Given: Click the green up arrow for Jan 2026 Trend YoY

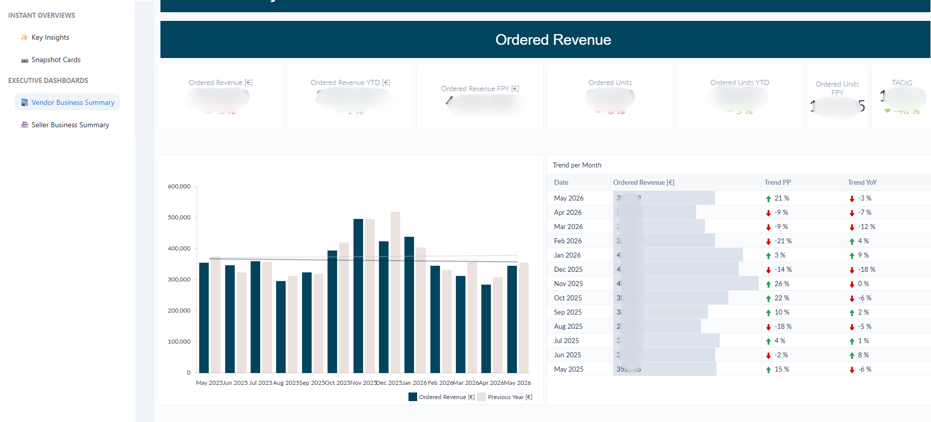Looking at the screenshot, I should pyautogui.click(x=852, y=256).
